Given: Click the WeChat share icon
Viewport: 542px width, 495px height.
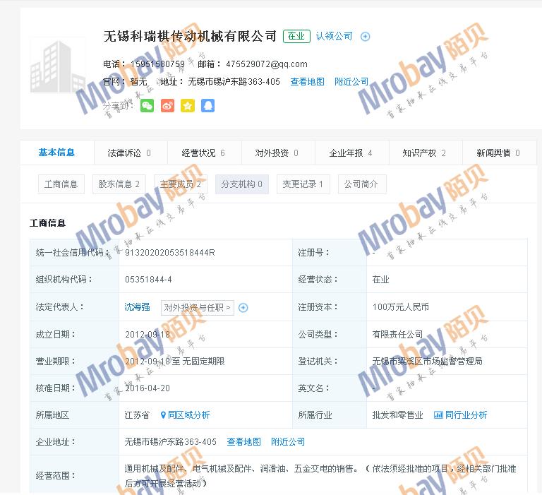Looking at the screenshot, I should [x=147, y=106].
